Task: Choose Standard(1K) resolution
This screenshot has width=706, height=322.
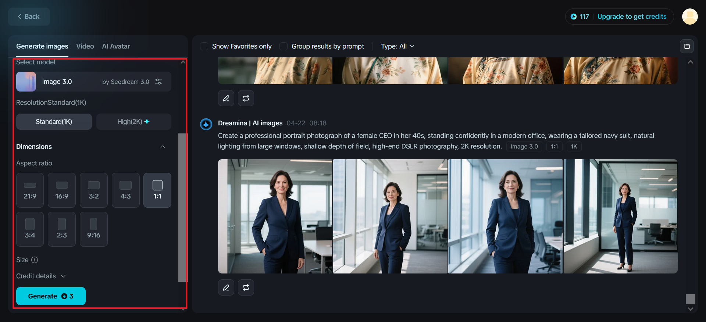Action: (x=54, y=122)
